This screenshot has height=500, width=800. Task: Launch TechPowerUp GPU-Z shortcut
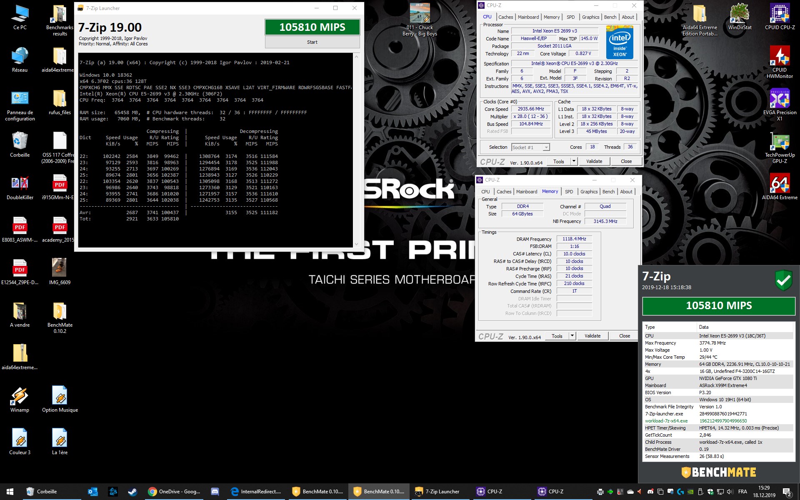pos(780,147)
